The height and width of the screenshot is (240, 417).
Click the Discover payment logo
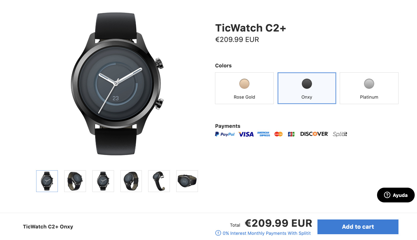tap(314, 134)
